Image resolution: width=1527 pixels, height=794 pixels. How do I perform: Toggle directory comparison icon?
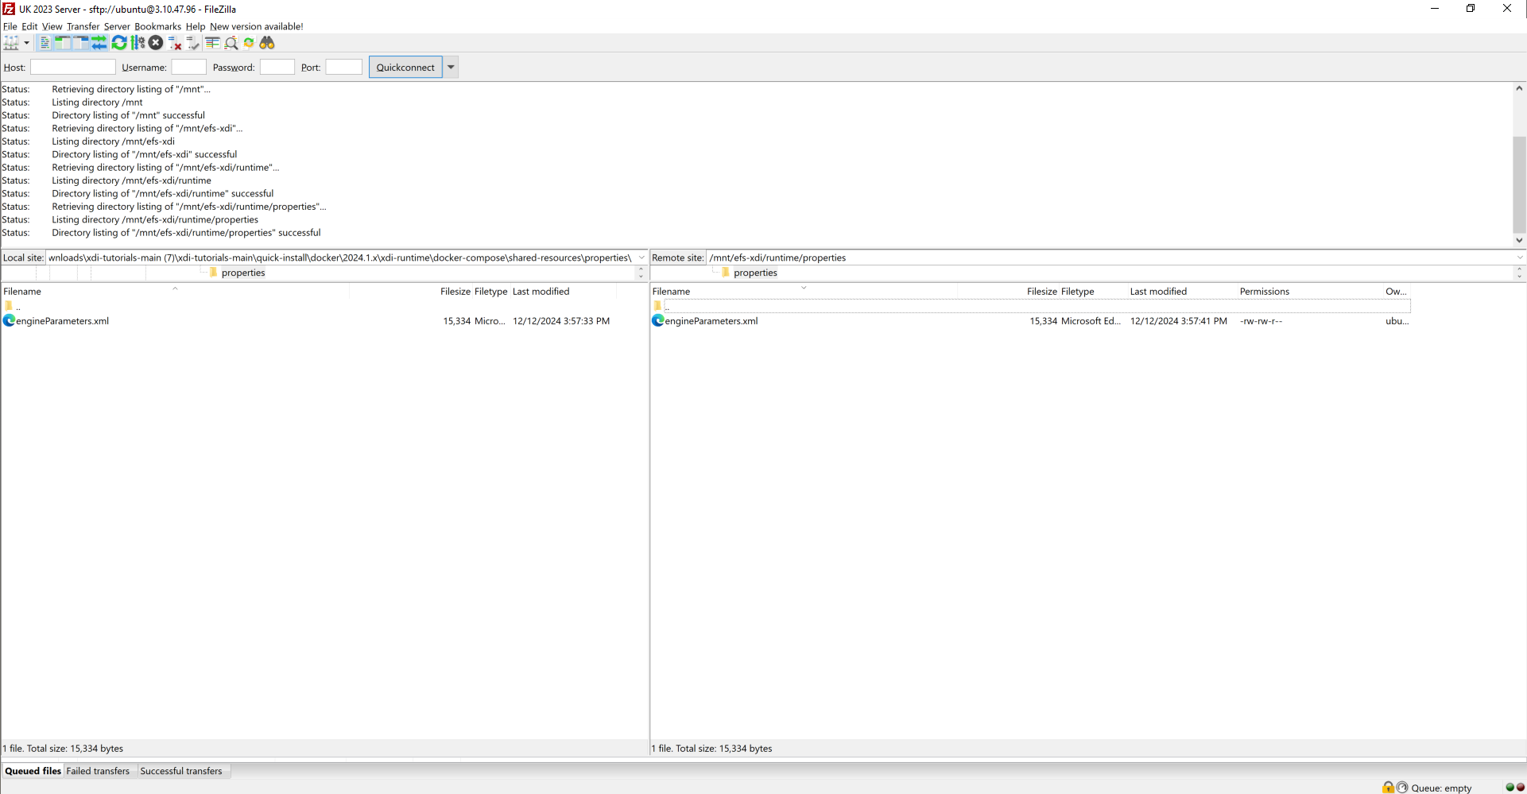pyautogui.click(x=231, y=43)
